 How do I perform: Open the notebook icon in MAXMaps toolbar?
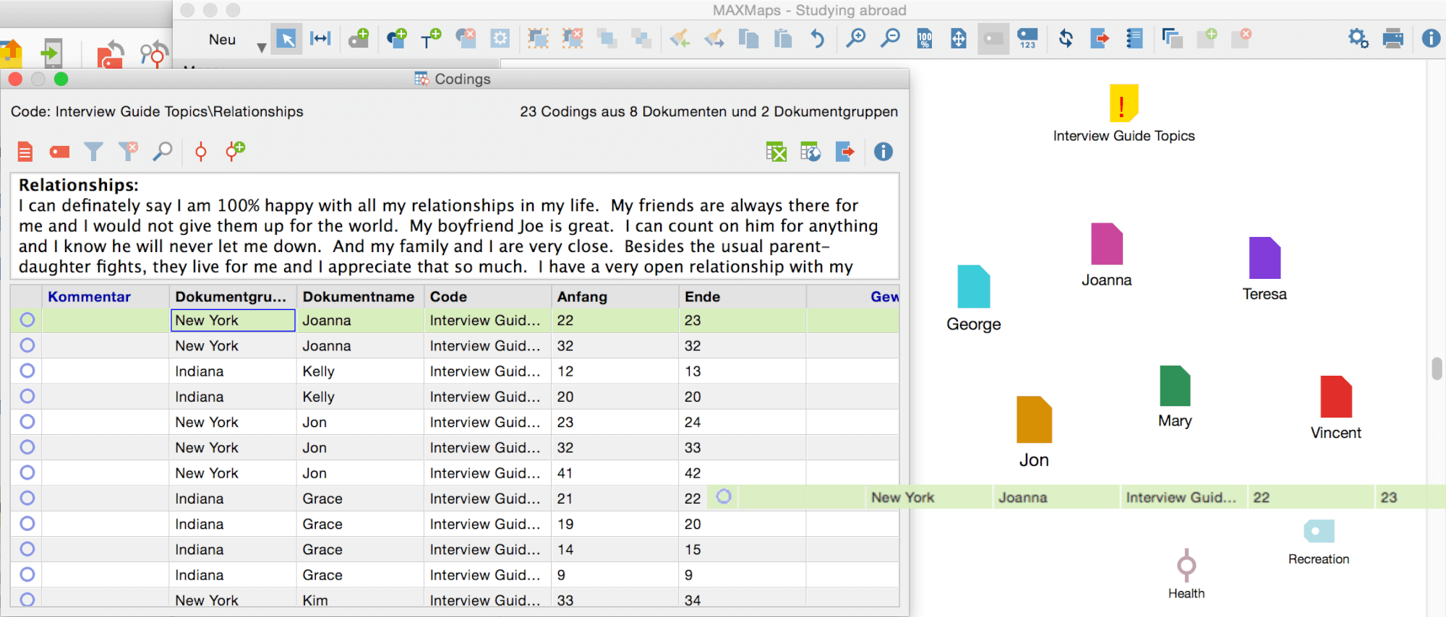1134,38
